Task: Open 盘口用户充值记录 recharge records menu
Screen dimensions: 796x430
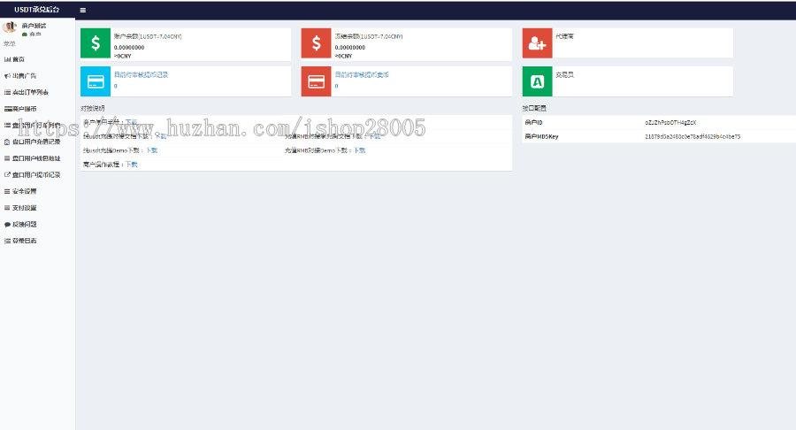Action: (36, 142)
